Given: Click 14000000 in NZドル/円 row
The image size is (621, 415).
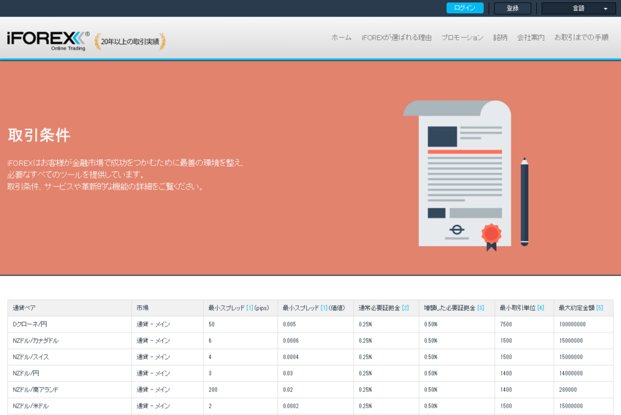Looking at the screenshot, I should tap(571, 373).
